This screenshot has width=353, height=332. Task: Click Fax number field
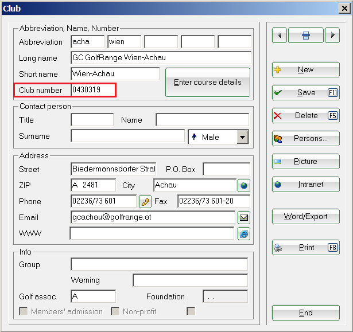214,201
